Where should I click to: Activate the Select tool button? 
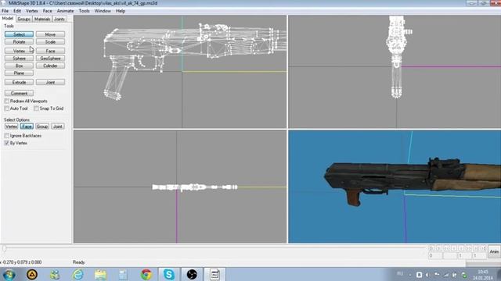pyautogui.click(x=19, y=34)
